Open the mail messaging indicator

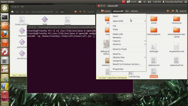click(x=140, y=2)
